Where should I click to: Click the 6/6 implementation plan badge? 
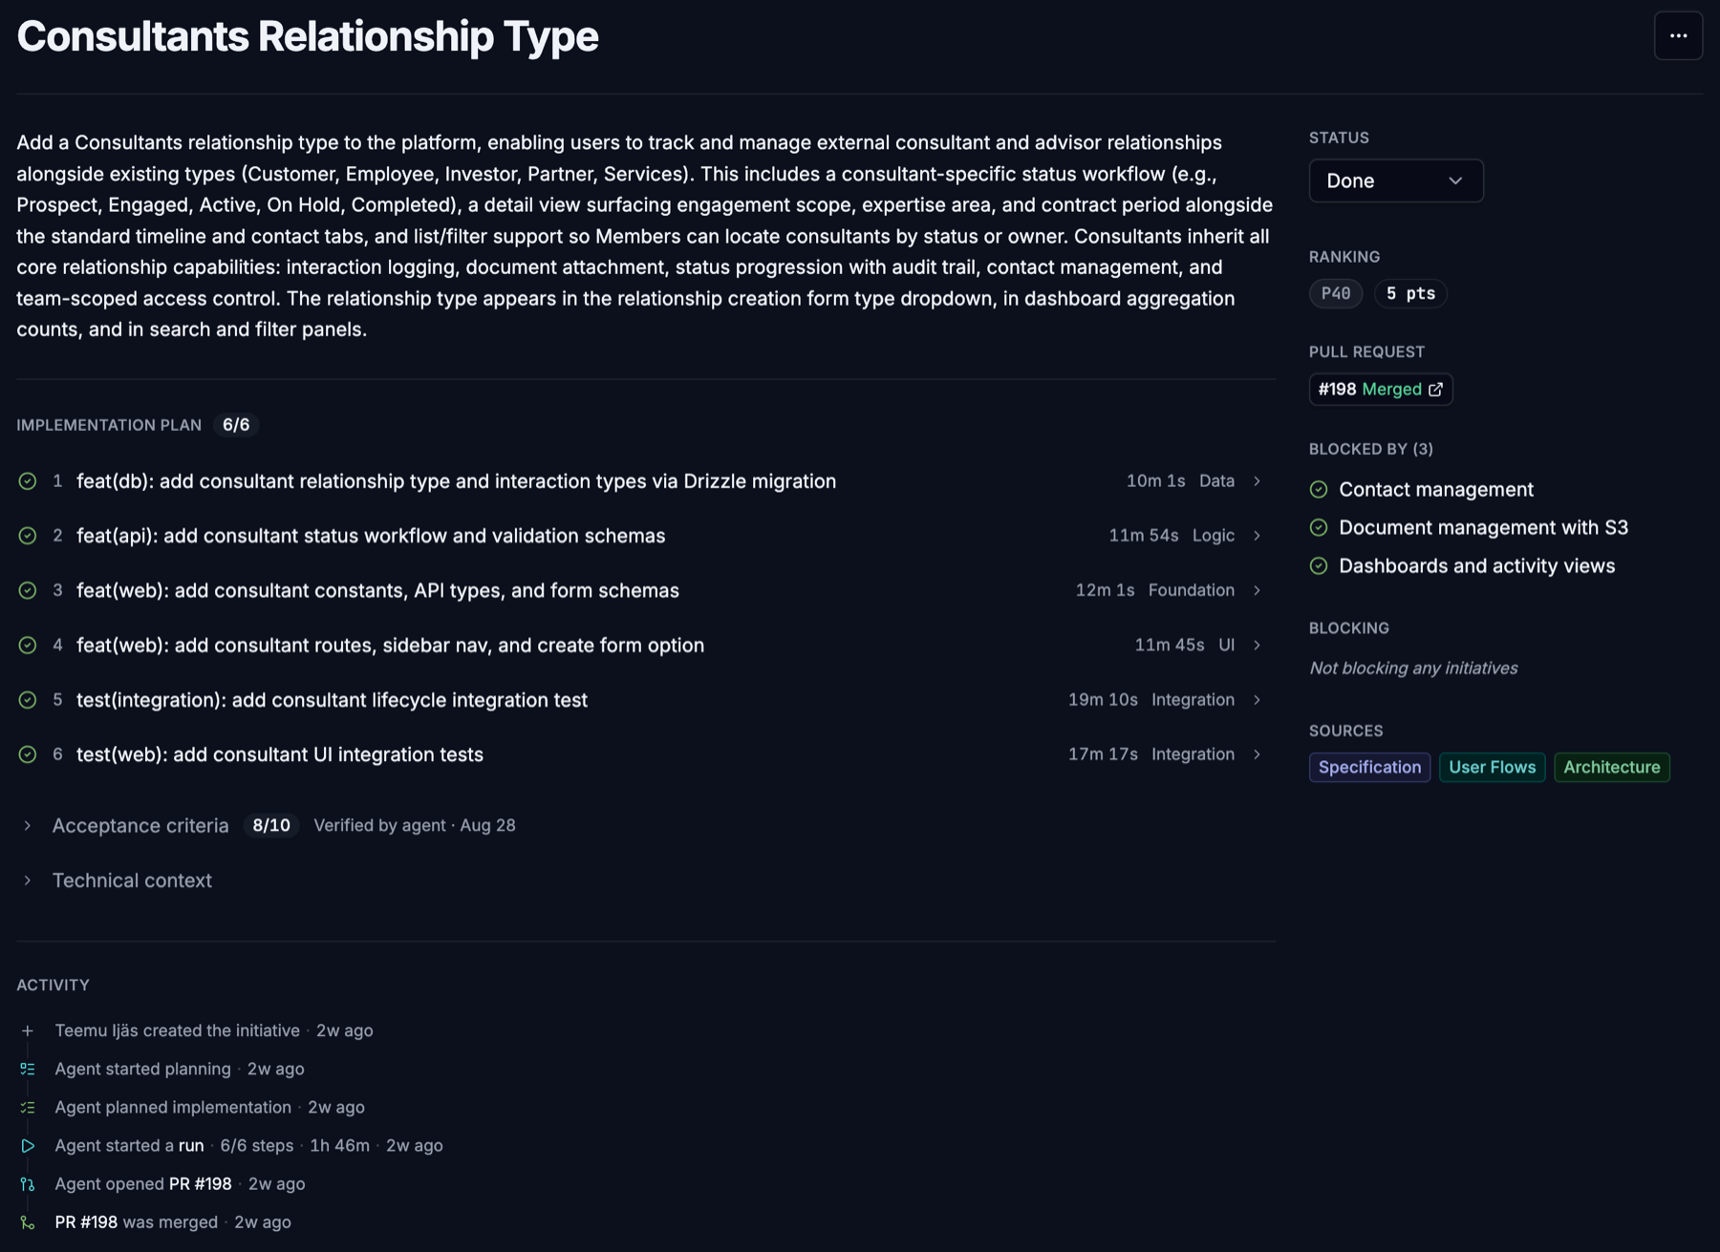(236, 425)
